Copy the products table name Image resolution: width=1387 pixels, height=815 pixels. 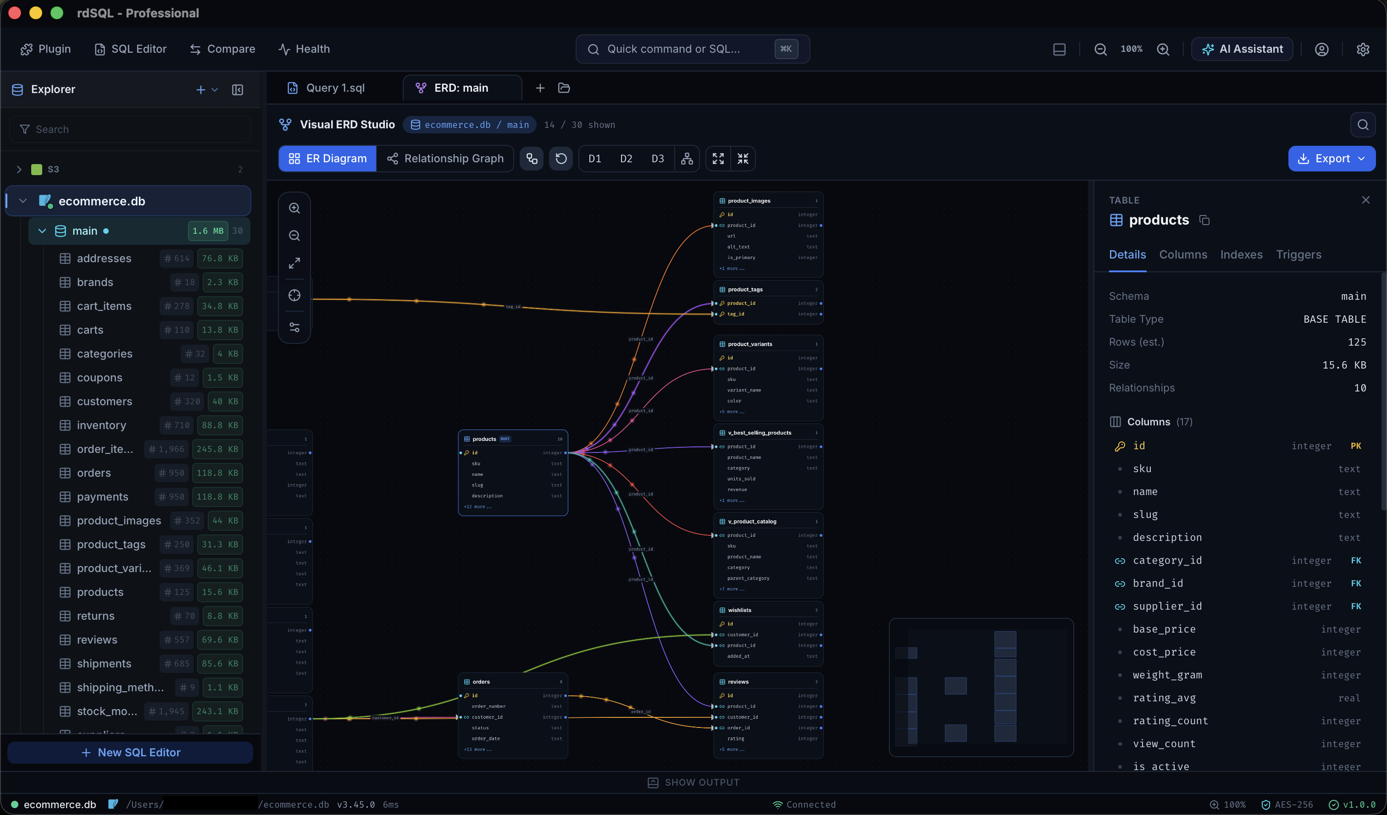click(x=1204, y=220)
